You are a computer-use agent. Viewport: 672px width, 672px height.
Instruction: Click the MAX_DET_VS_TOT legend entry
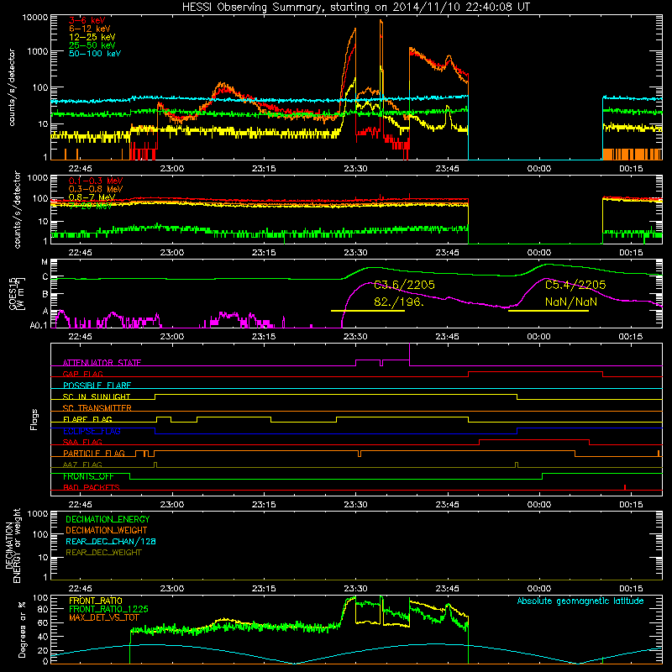(x=104, y=617)
